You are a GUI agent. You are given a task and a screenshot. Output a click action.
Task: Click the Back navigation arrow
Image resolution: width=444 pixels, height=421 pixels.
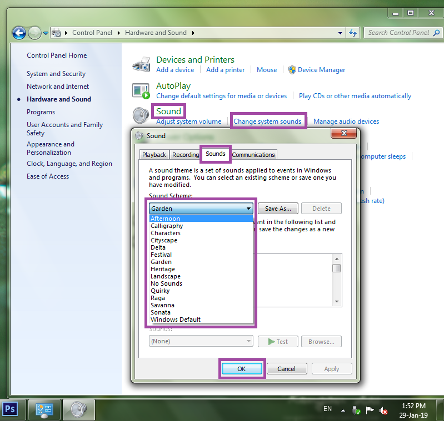coord(19,33)
